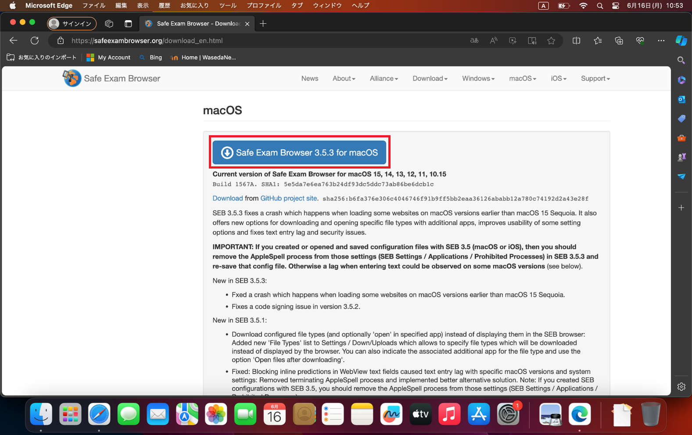Expand the macOS dropdown in navigation
This screenshot has width=692, height=435.
click(522, 79)
